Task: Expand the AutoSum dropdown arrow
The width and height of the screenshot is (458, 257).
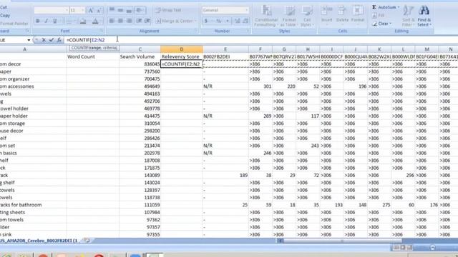Action: 399,7
